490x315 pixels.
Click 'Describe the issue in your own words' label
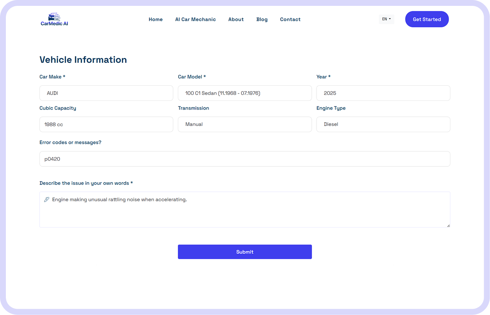pyautogui.click(x=86, y=183)
